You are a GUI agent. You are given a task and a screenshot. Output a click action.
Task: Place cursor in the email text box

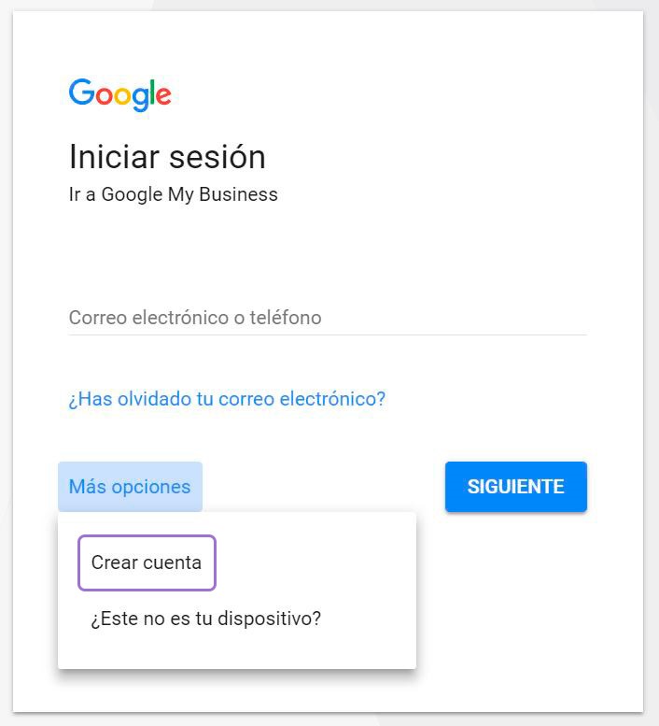(x=327, y=318)
